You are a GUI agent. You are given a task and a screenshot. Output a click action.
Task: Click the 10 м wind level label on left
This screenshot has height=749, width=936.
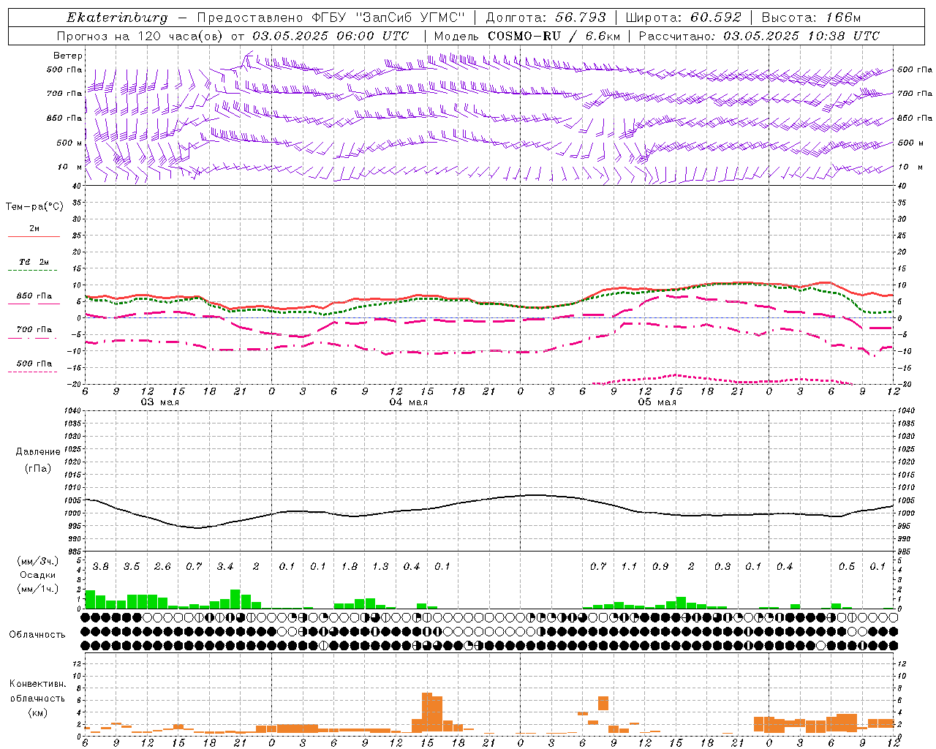click(x=70, y=167)
